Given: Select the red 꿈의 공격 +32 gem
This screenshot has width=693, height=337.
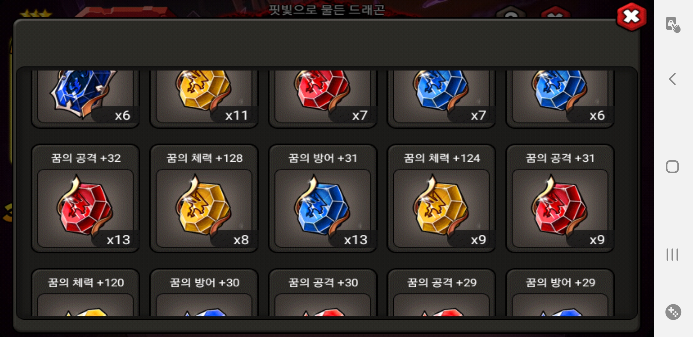Looking at the screenshot, I should (85, 198).
